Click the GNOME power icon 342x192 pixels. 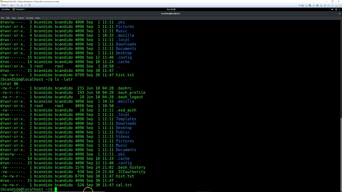coord(336,9)
